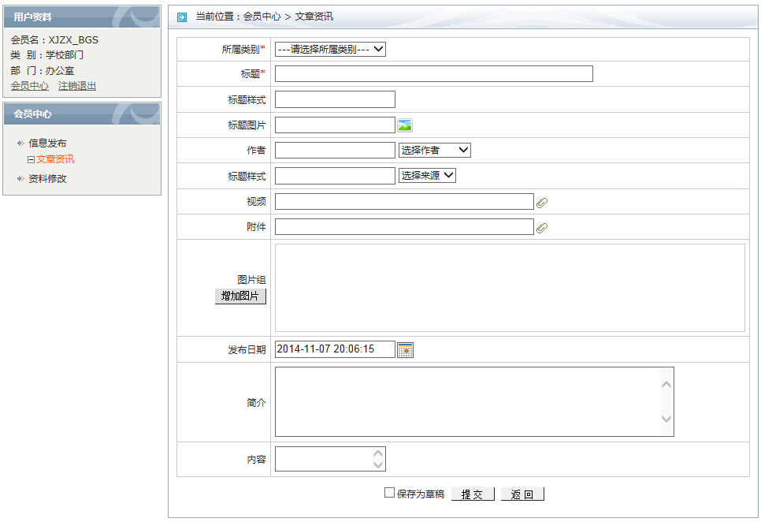
Task: Open the 请选择所属类别 dropdown
Action: 330,49
